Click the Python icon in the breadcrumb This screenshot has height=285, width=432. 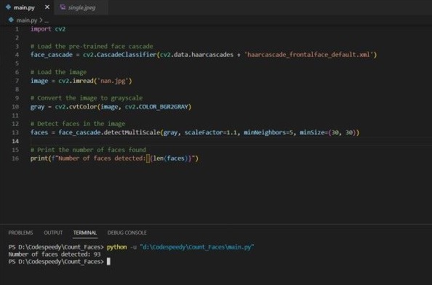11,20
